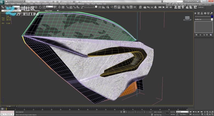Open the Create command panel tab
Viewport: 214px width, 116px height.
tap(196, 13)
